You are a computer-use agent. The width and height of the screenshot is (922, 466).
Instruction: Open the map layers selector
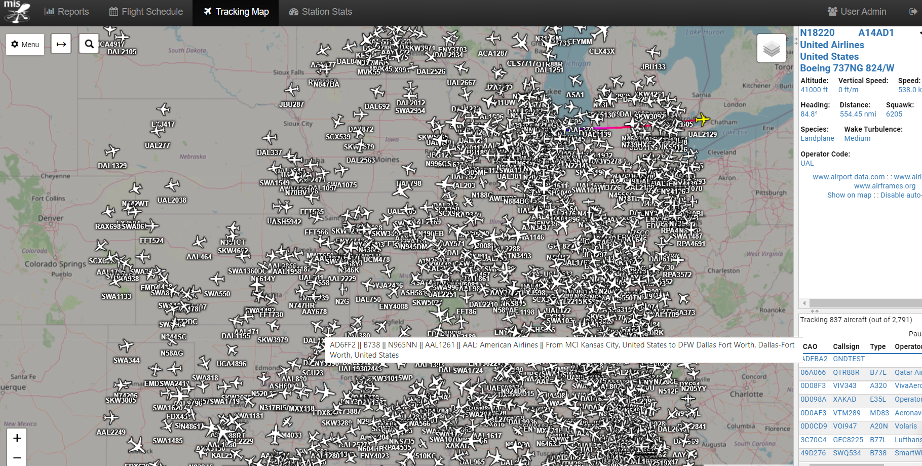click(x=772, y=49)
